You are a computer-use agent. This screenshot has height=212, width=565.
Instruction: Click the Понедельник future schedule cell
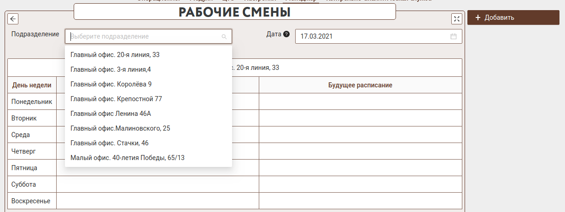(x=360, y=102)
